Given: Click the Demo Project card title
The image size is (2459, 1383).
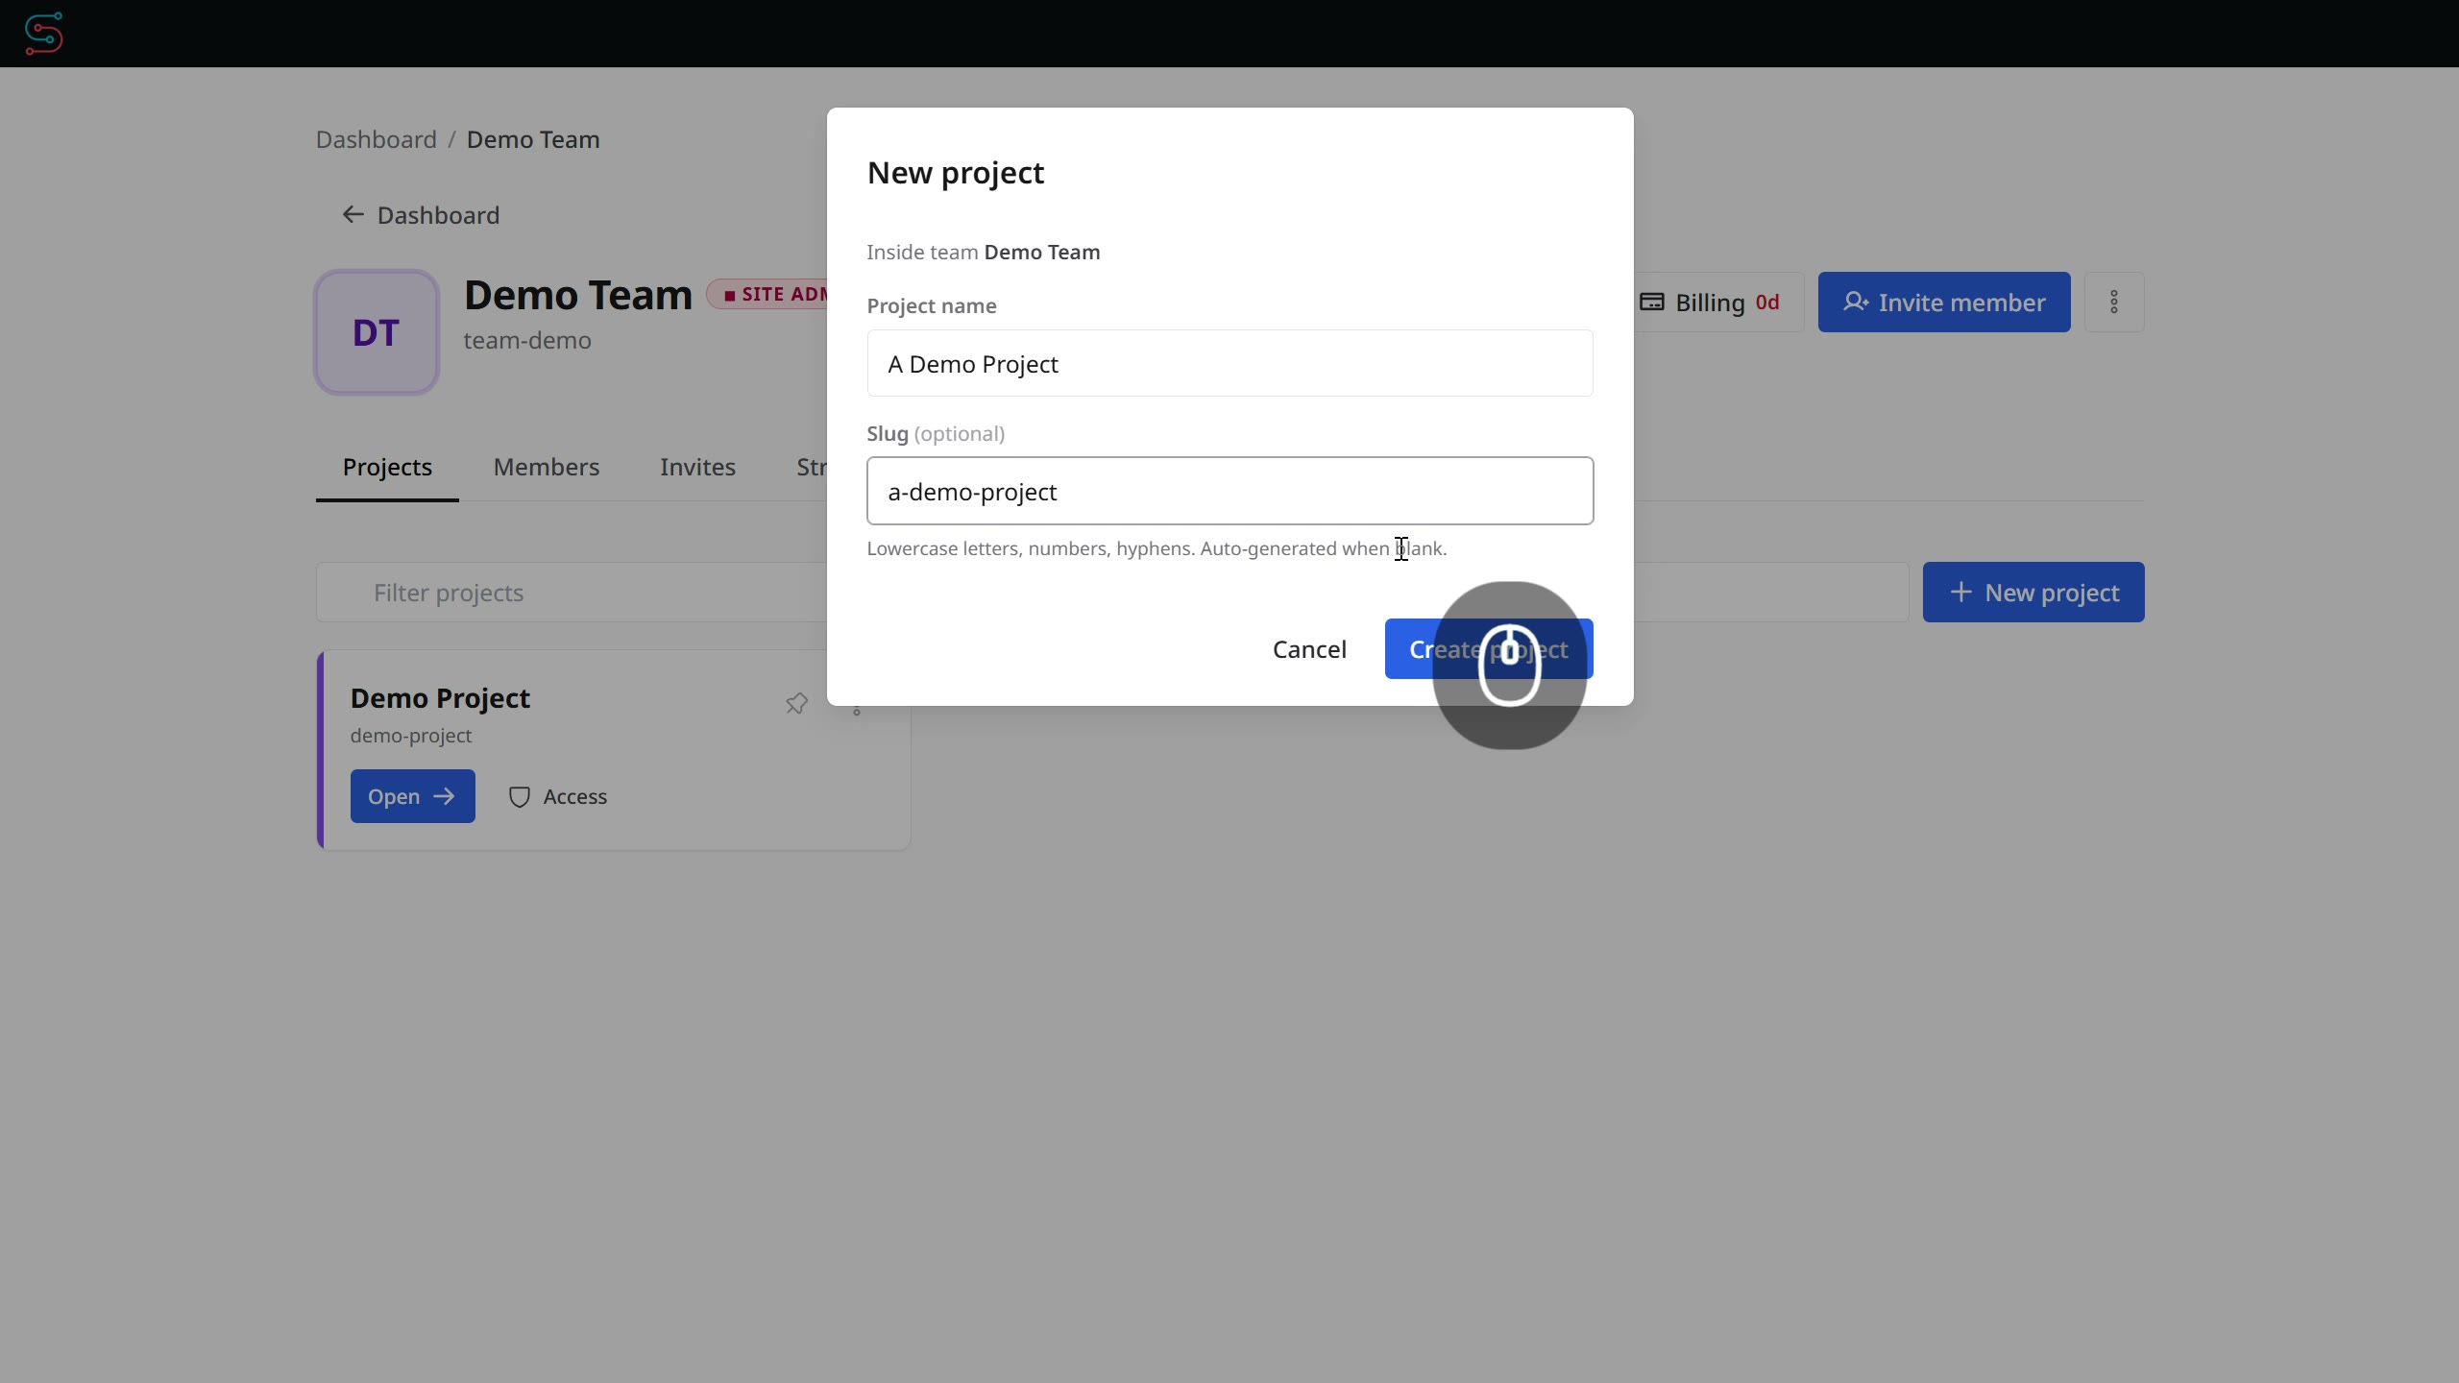Looking at the screenshot, I should (x=440, y=698).
